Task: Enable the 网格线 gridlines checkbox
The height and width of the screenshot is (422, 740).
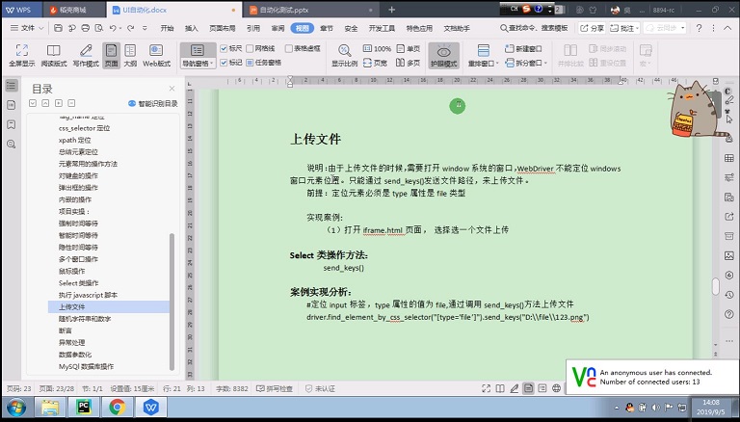Action: [x=250, y=48]
